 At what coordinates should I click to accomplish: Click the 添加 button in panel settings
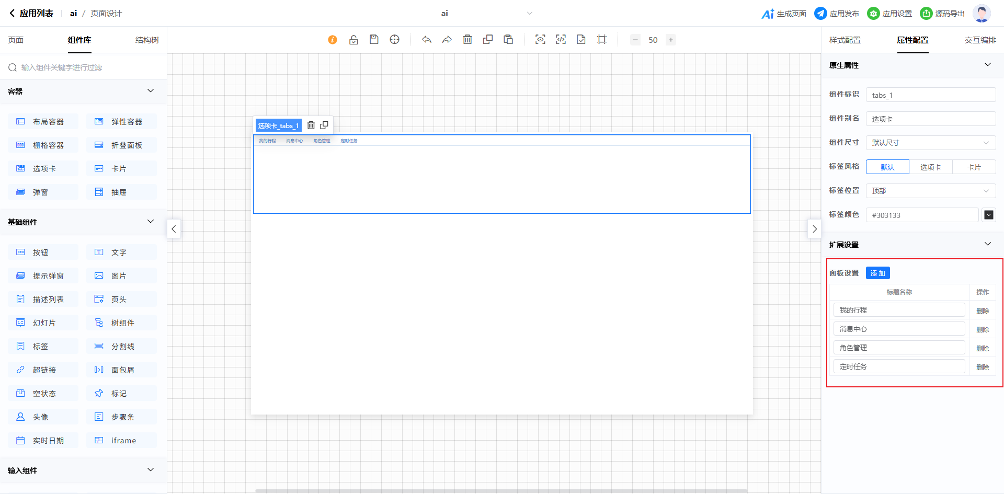coord(877,273)
